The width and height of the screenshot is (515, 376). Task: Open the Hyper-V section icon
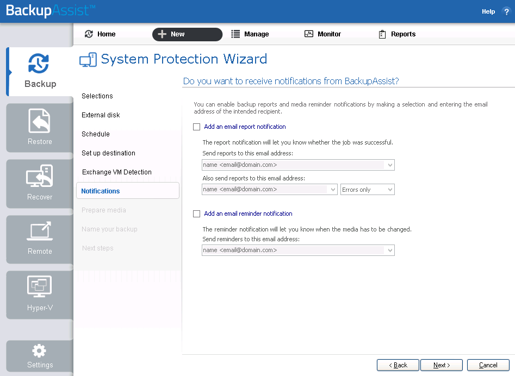coord(39,286)
